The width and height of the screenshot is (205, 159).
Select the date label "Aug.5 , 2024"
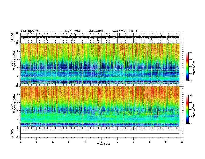72,31
